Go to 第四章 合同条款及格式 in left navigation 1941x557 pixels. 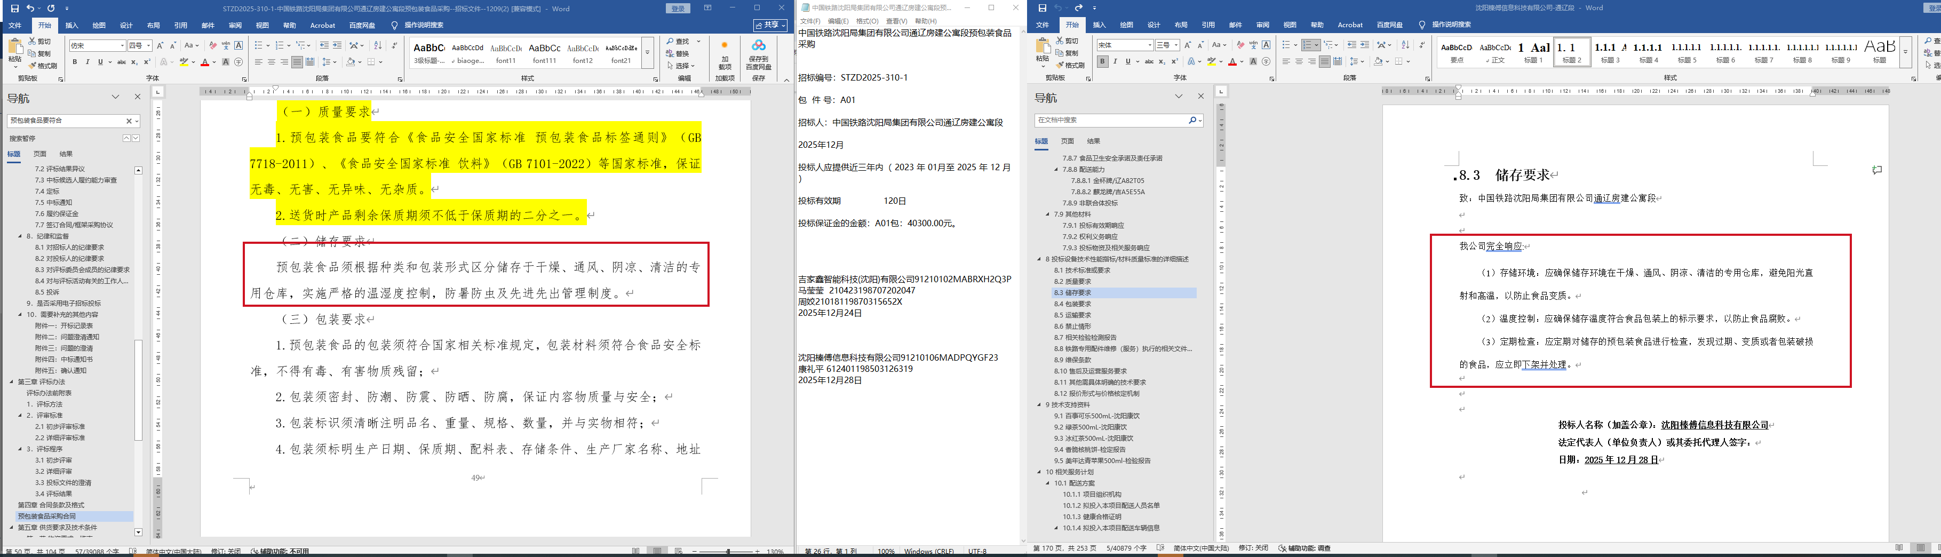51,505
